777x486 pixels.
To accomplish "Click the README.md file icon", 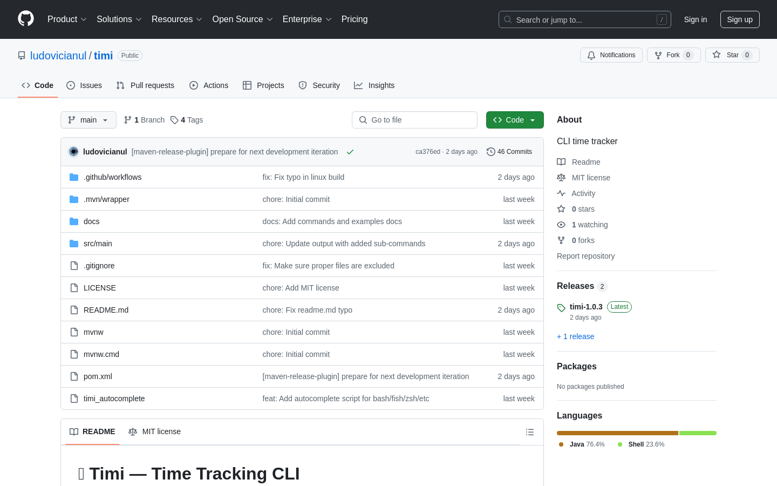I will 74,310.
